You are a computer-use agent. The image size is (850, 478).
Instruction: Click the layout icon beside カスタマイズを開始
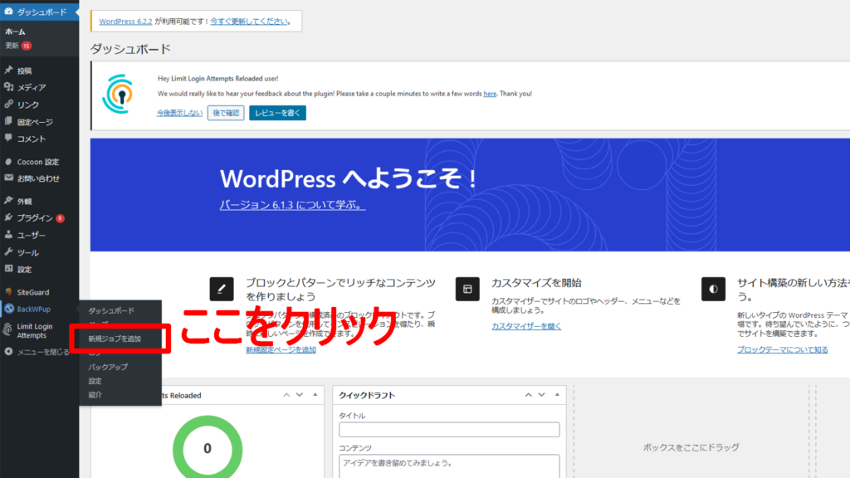(x=467, y=289)
